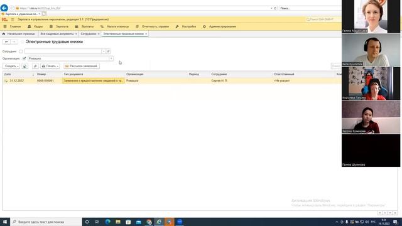Click the Сотрудники column header
Screen dimensions: 402x226
pyautogui.click(x=241, y=74)
